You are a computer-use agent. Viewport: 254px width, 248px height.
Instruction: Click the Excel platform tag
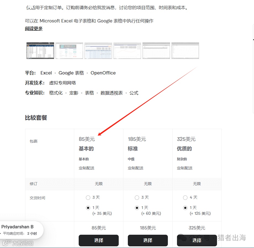[46, 73]
